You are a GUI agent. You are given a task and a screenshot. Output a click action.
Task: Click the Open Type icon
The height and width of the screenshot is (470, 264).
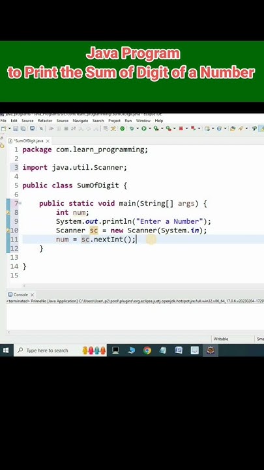[x=233, y=129]
